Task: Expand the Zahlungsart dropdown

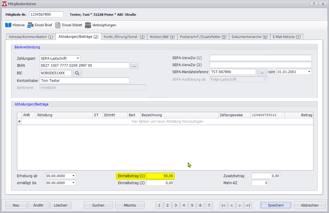Action: [77, 59]
